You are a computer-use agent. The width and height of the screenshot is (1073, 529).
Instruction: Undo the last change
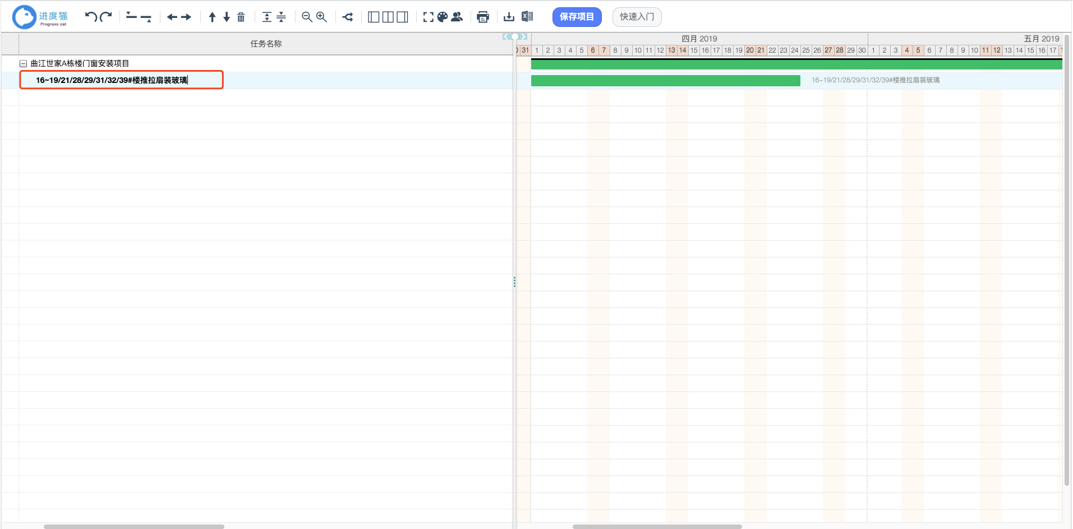coord(91,17)
